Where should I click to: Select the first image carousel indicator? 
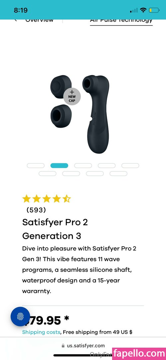[36, 166]
